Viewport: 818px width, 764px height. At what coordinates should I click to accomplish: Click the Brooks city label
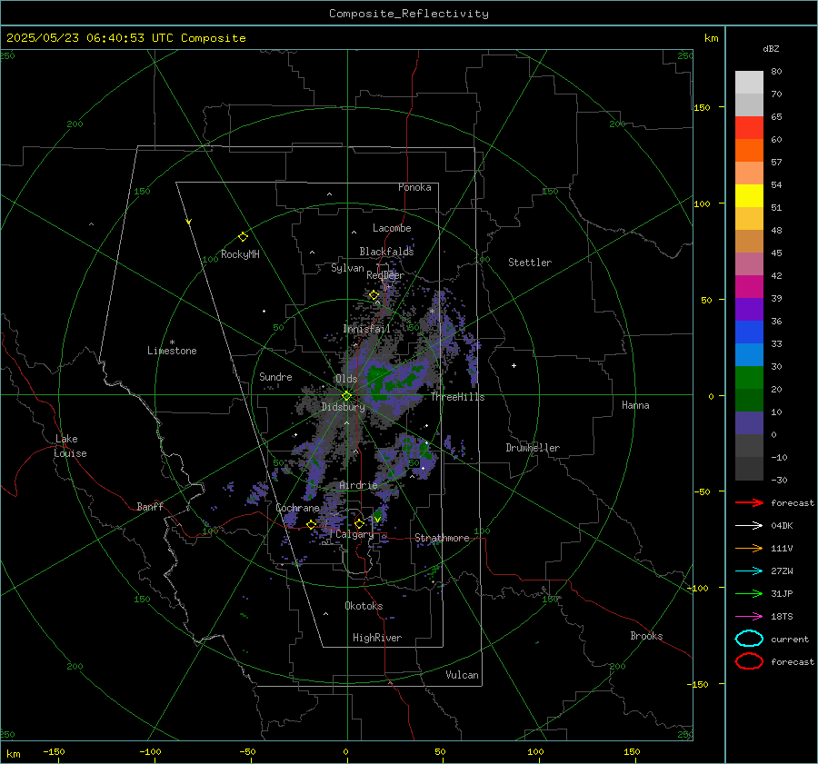pos(646,636)
